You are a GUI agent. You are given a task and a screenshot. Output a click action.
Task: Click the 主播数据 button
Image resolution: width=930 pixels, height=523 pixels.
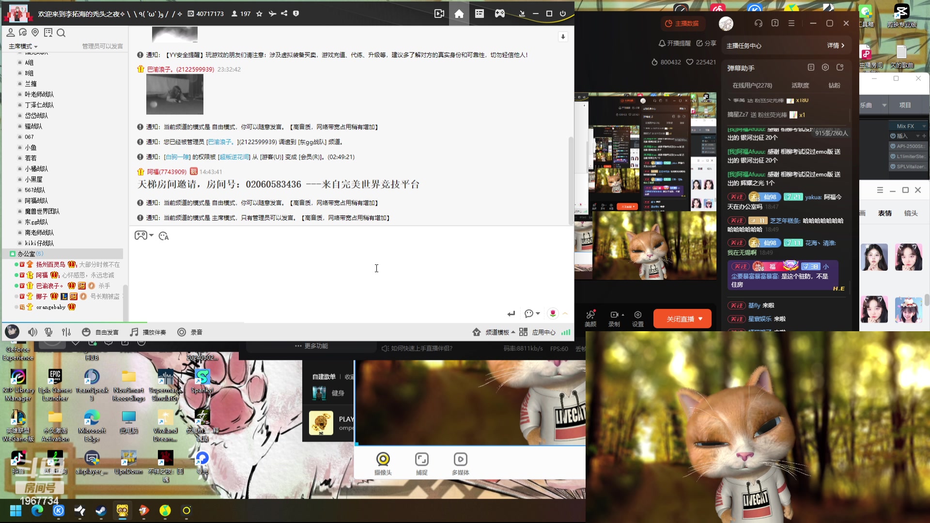tap(682, 23)
